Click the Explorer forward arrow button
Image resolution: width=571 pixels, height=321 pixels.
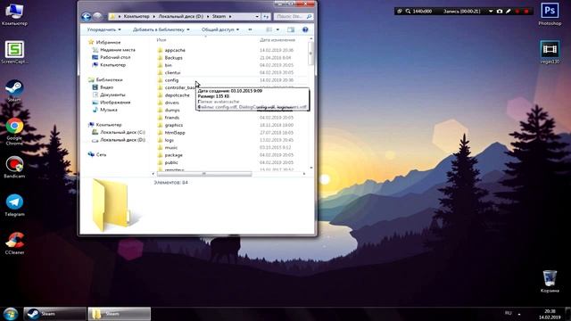97,16
